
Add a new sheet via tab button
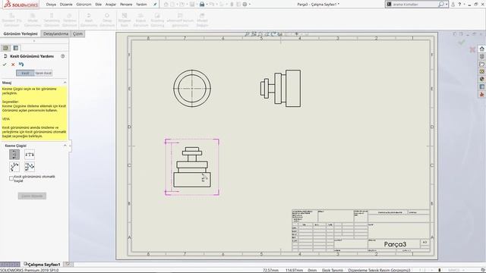[68, 264]
